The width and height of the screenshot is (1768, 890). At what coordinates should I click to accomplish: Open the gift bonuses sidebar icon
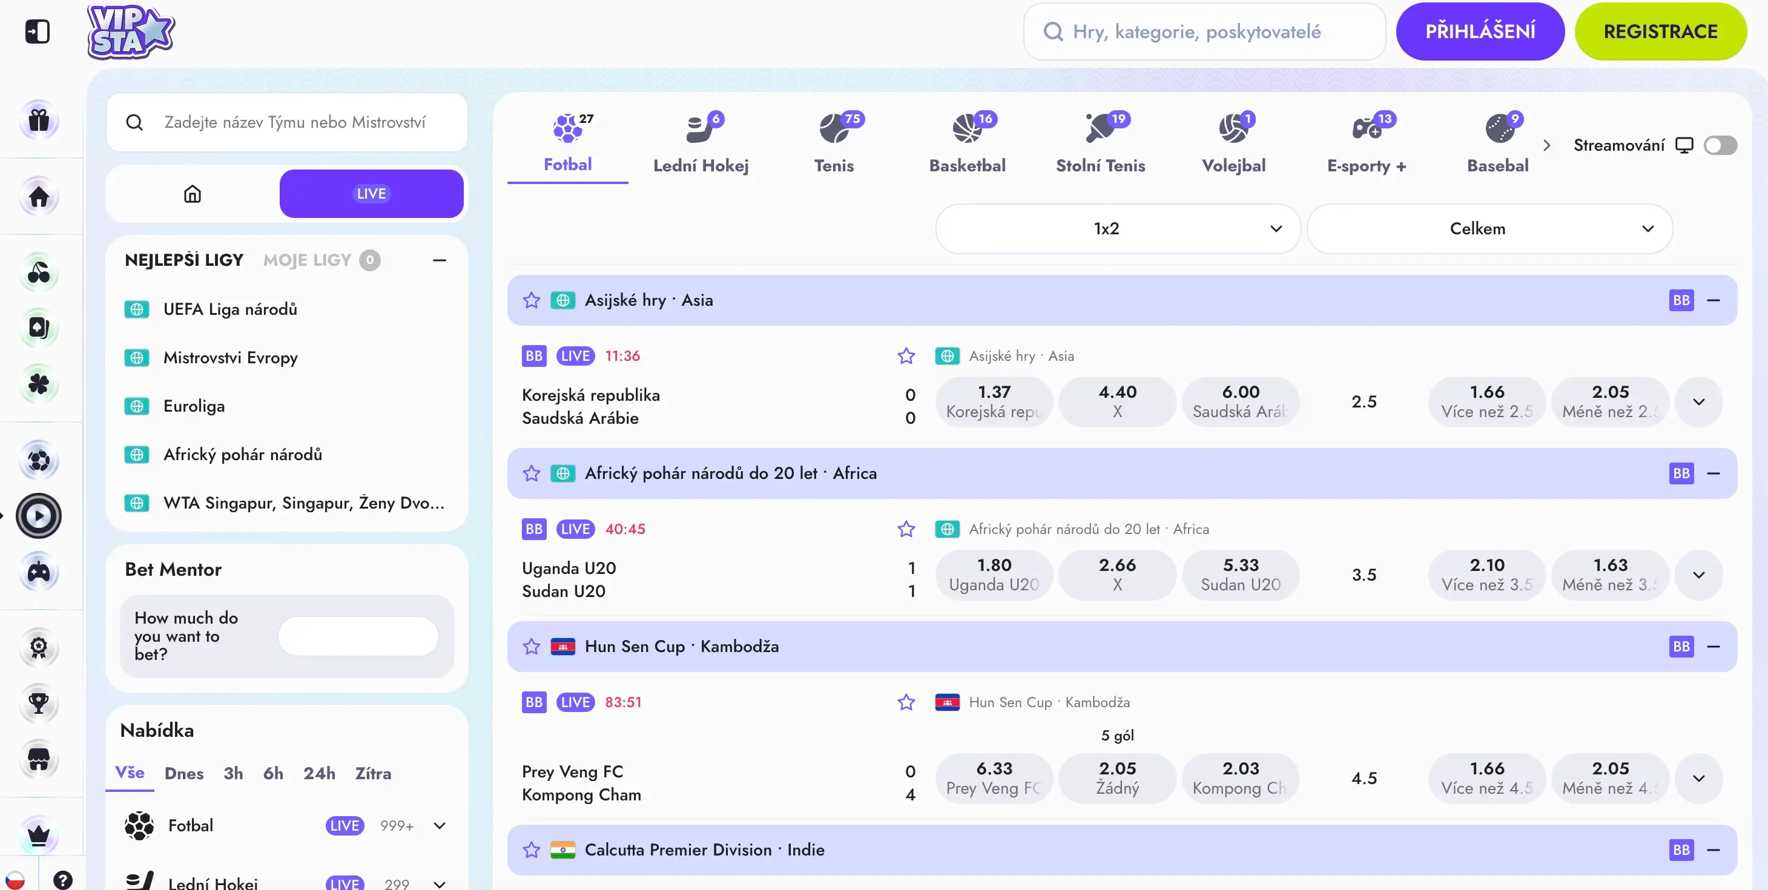tap(39, 120)
